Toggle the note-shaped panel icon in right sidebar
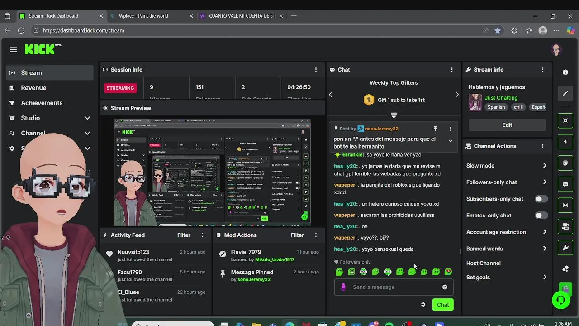Image resolution: width=579 pixels, height=326 pixels. [x=565, y=163]
